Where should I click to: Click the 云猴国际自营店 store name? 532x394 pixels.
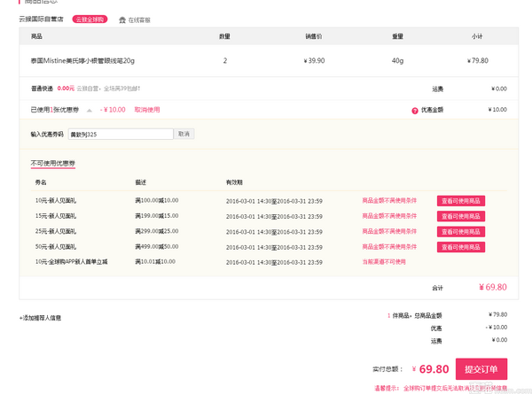[41, 19]
